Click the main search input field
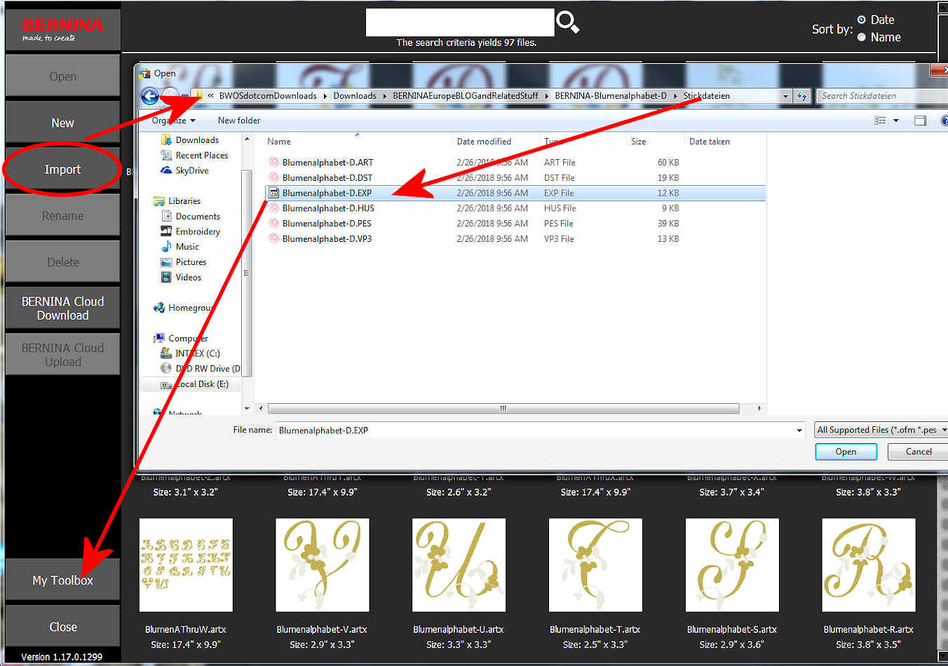948x666 pixels. [460, 22]
